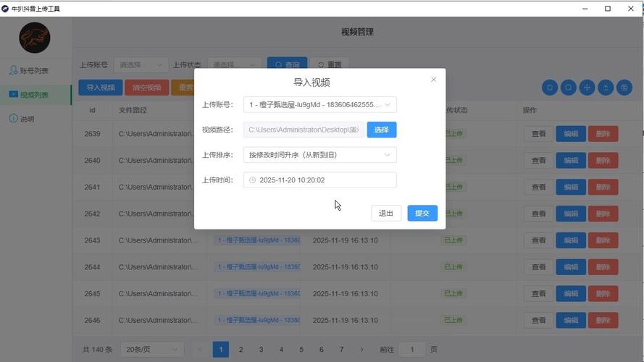This screenshot has height=362, width=644.
Task: Click 编辑 for row 2646
Action: tap(571, 321)
